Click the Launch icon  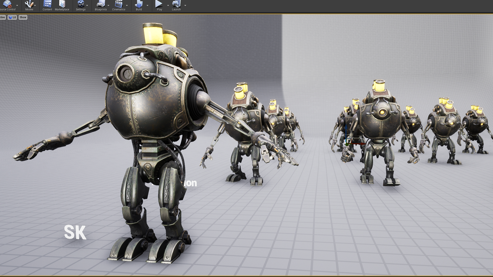coord(176,5)
